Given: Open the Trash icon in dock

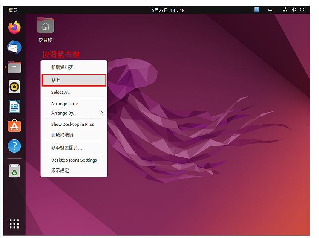Looking at the screenshot, I should click(14, 171).
